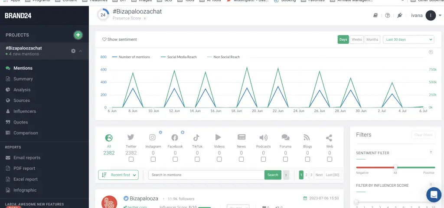444x208 pixels.
Task: Open the Analysis page
Action: click(22, 90)
